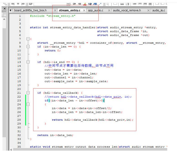177x151 pixels.
Task: Click line number 23 in the gutter
Action: click(19, 101)
